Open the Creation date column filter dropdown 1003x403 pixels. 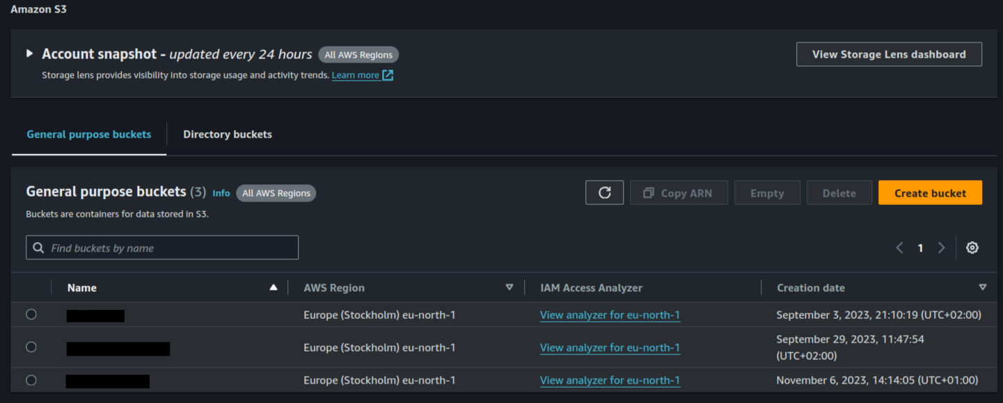click(x=983, y=287)
